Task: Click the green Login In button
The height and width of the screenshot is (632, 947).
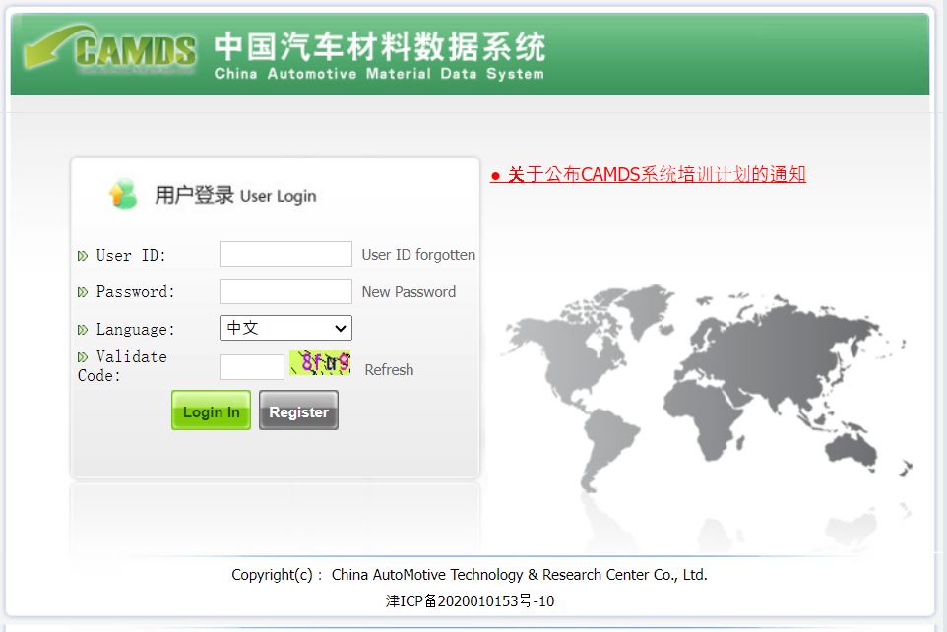Action: (x=211, y=411)
